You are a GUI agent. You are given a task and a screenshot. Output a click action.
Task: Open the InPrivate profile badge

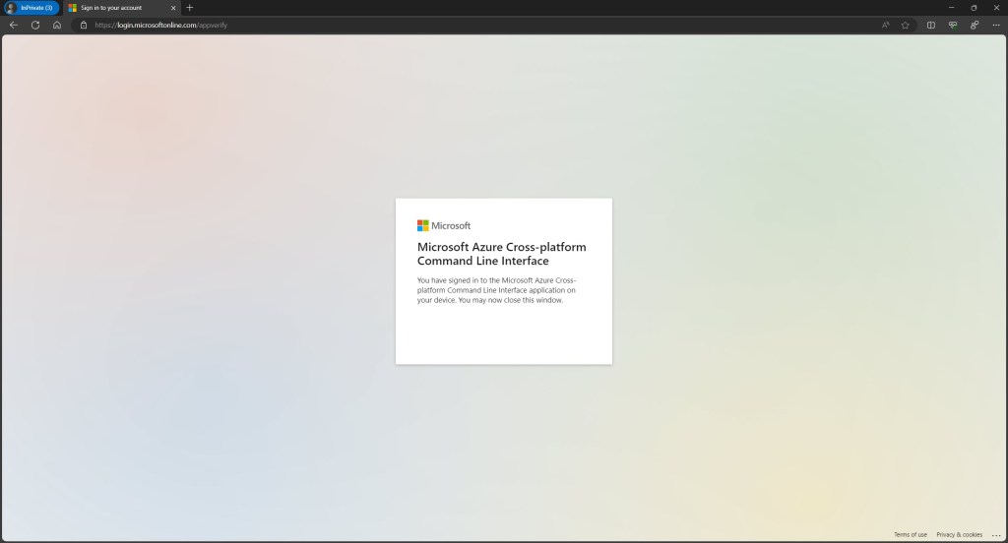pos(31,8)
